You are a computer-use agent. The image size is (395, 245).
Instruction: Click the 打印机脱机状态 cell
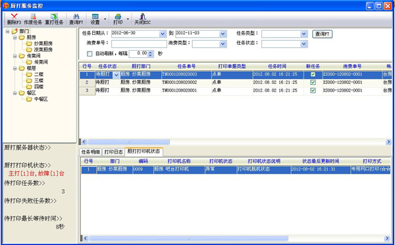click(264, 169)
